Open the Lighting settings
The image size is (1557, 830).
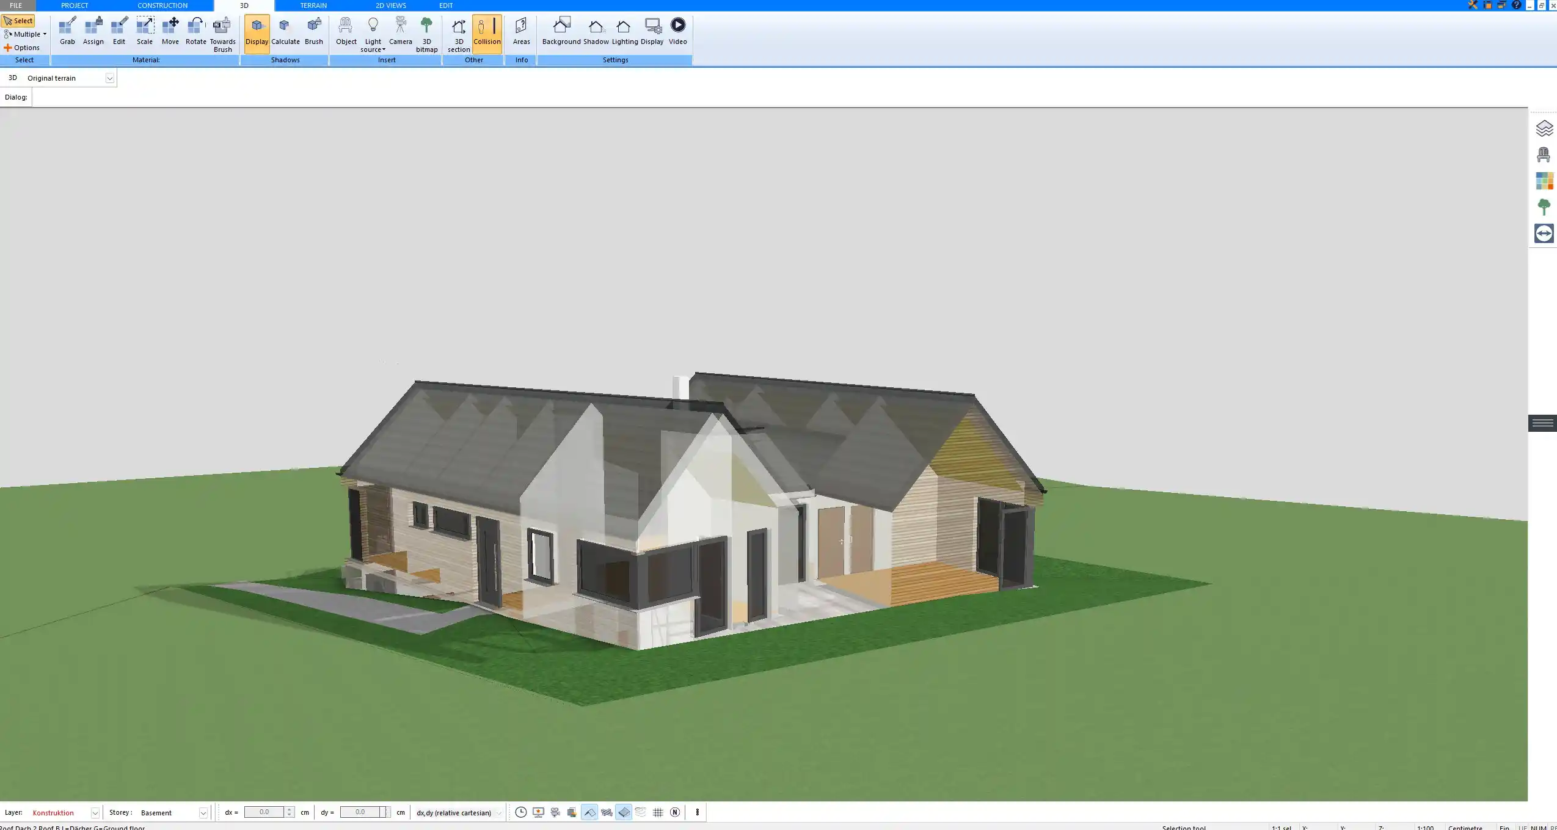point(623,31)
